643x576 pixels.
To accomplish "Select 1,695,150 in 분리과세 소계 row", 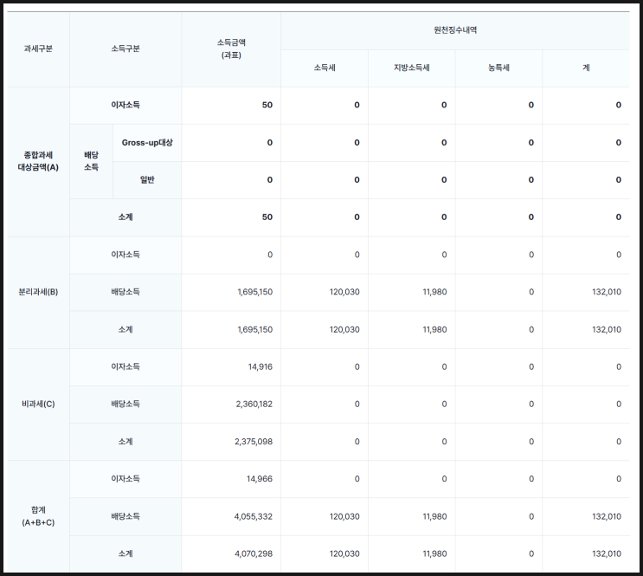I will click(255, 329).
